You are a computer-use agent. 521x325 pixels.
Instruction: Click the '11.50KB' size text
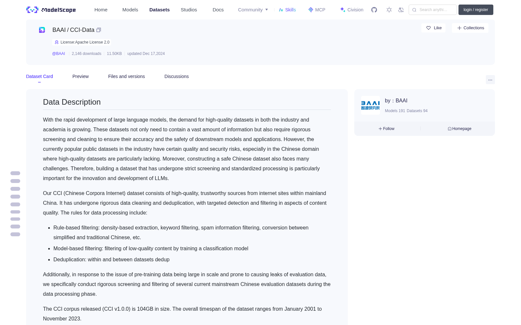[114, 54]
